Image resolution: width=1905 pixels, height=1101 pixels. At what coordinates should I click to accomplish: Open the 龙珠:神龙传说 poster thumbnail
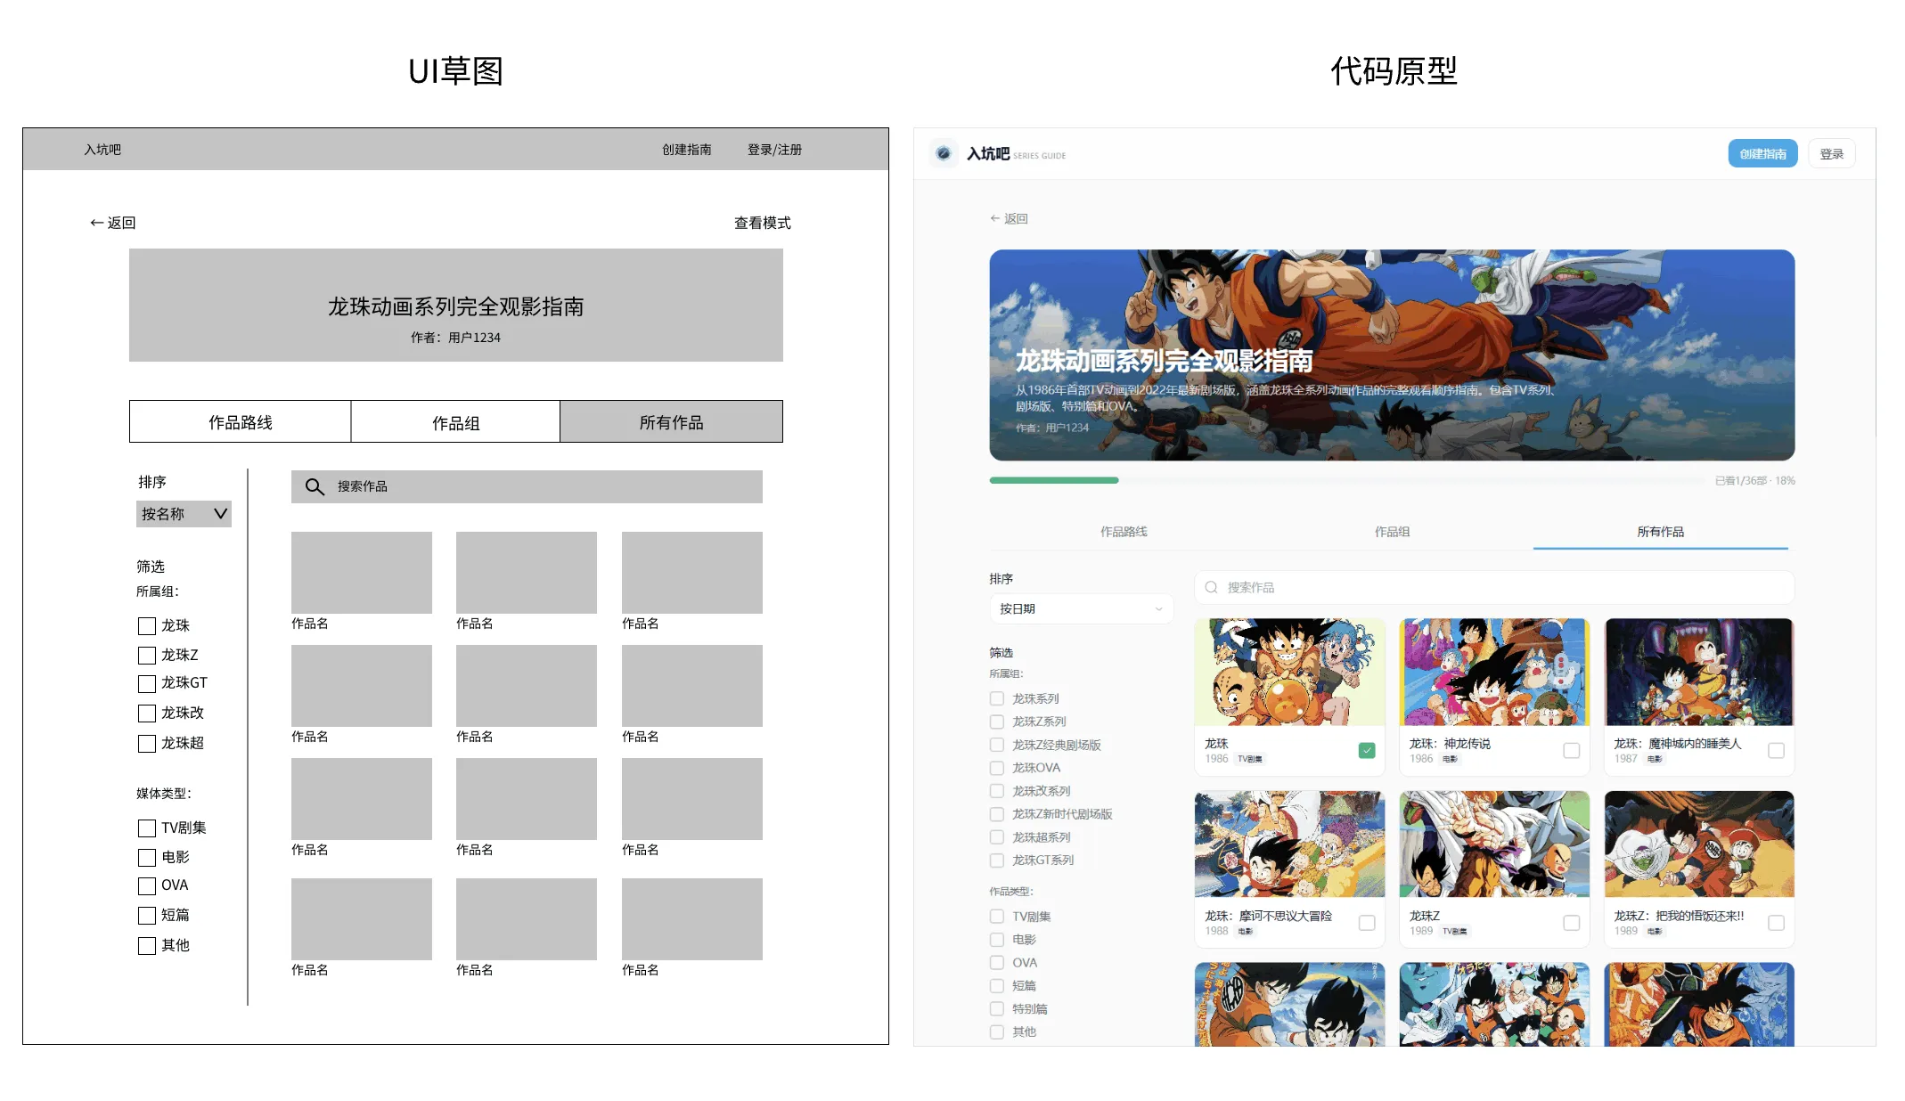coord(1494,673)
